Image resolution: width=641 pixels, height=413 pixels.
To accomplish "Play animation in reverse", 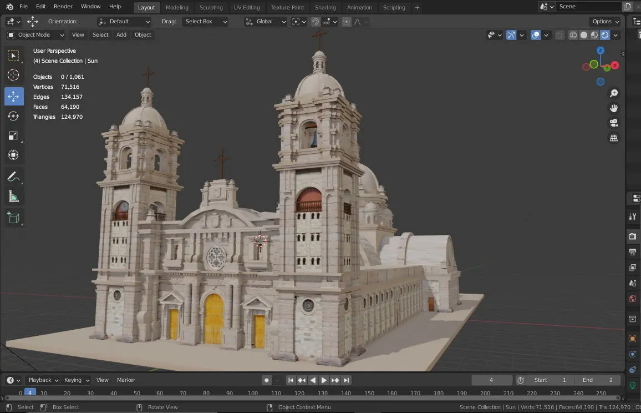I will (x=313, y=380).
